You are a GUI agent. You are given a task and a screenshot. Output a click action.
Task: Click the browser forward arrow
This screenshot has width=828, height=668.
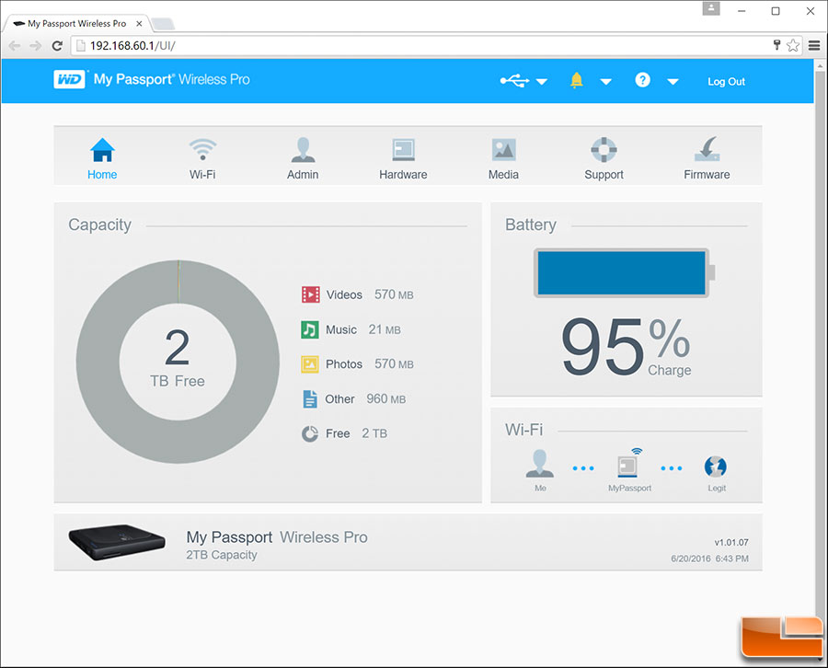(35, 46)
